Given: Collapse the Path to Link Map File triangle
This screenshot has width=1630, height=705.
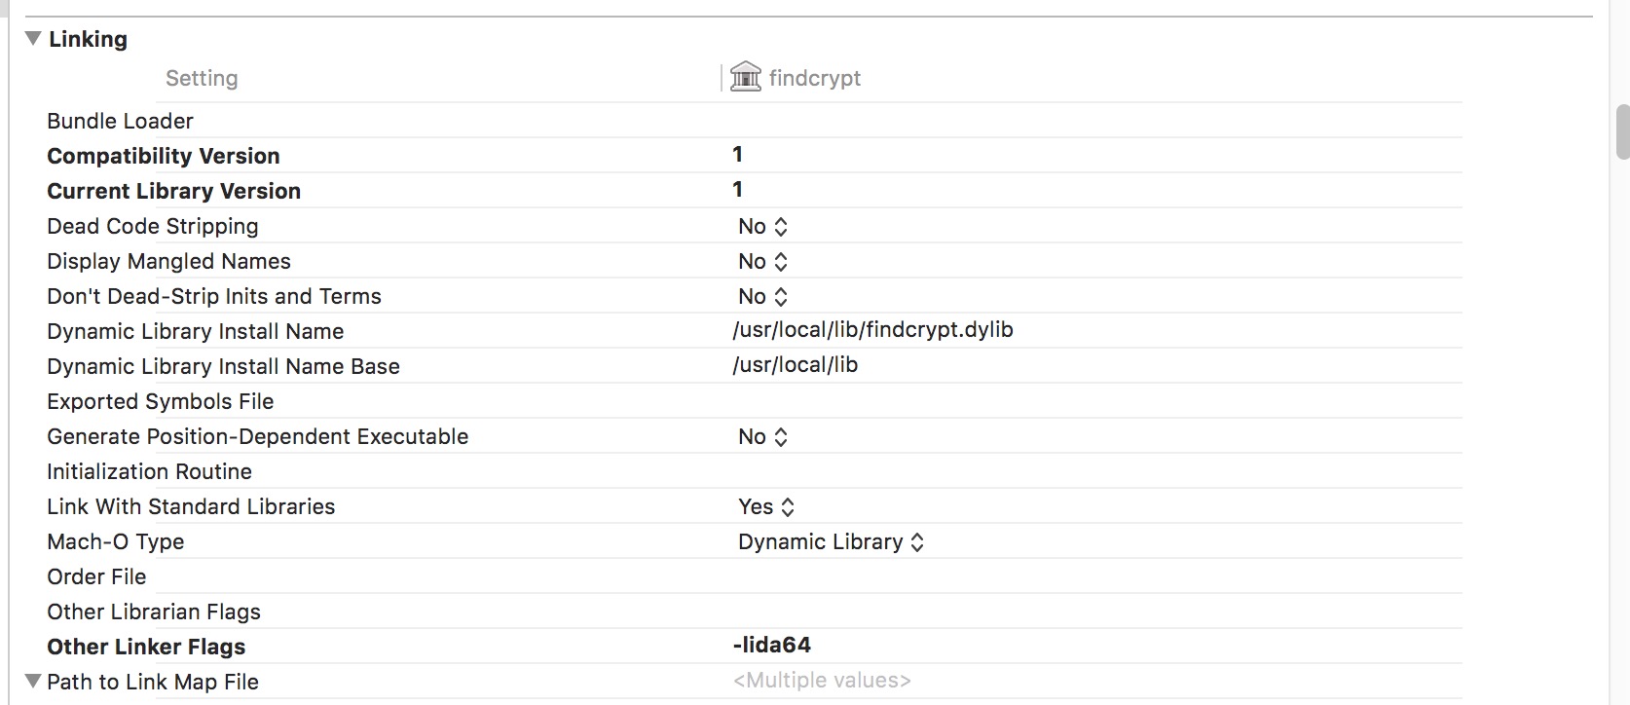Looking at the screenshot, I should (33, 681).
